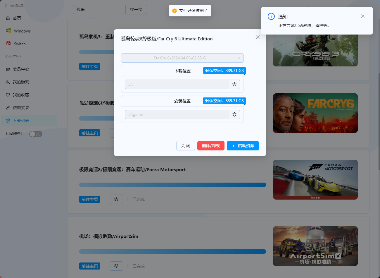This screenshot has width=380, height=278.
Task: Expand the Far Cry 6-2024.04.06 version dropdown
Action: [182, 58]
